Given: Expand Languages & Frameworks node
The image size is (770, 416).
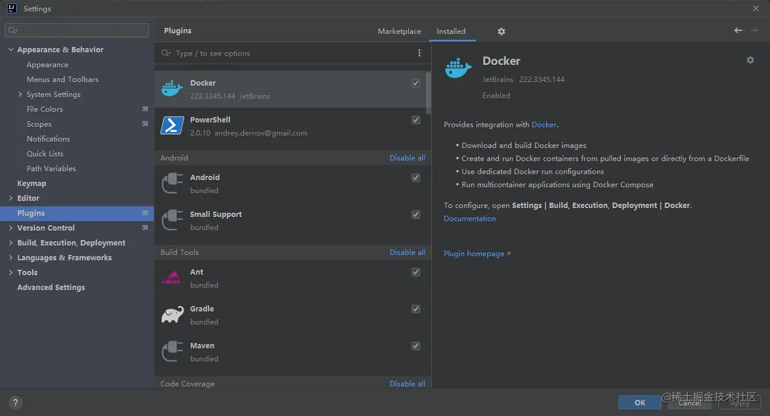Looking at the screenshot, I should (11, 258).
